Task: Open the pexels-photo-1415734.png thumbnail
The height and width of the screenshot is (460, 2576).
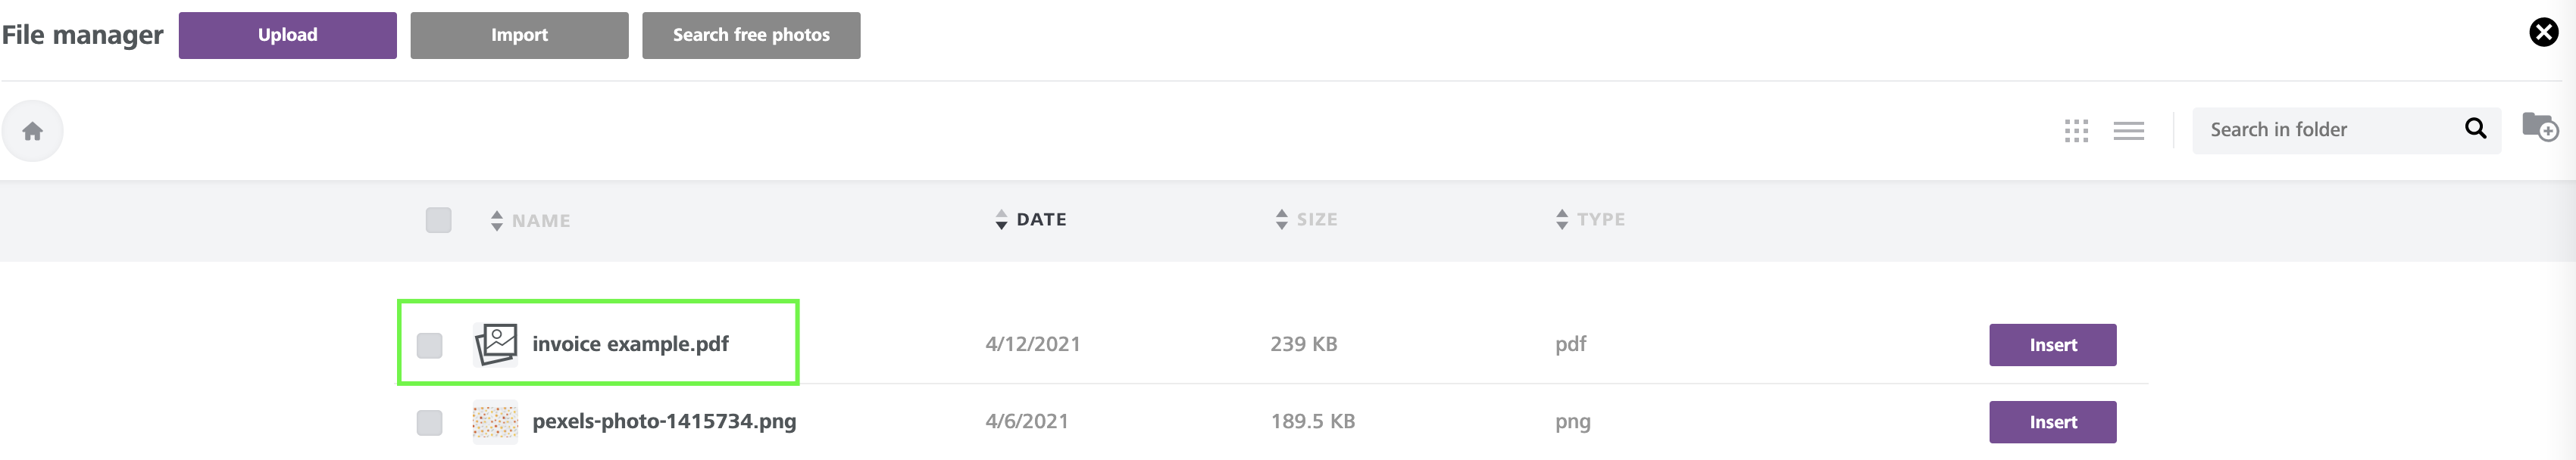Action: point(495,422)
